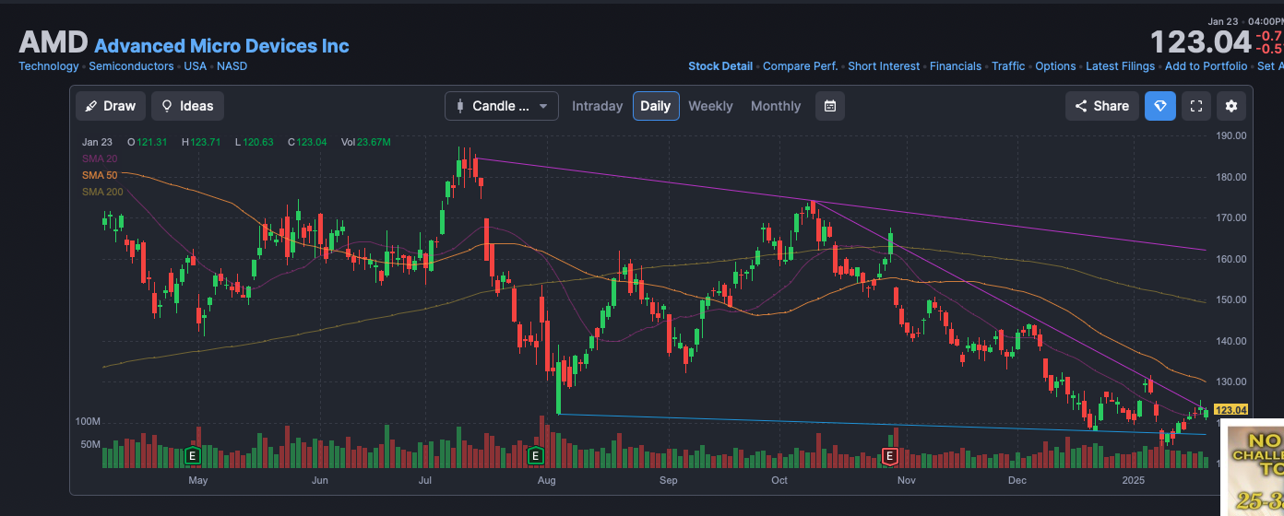The image size is (1284, 516).
Task: Toggle fullscreen chart mode icon
Action: point(1196,106)
